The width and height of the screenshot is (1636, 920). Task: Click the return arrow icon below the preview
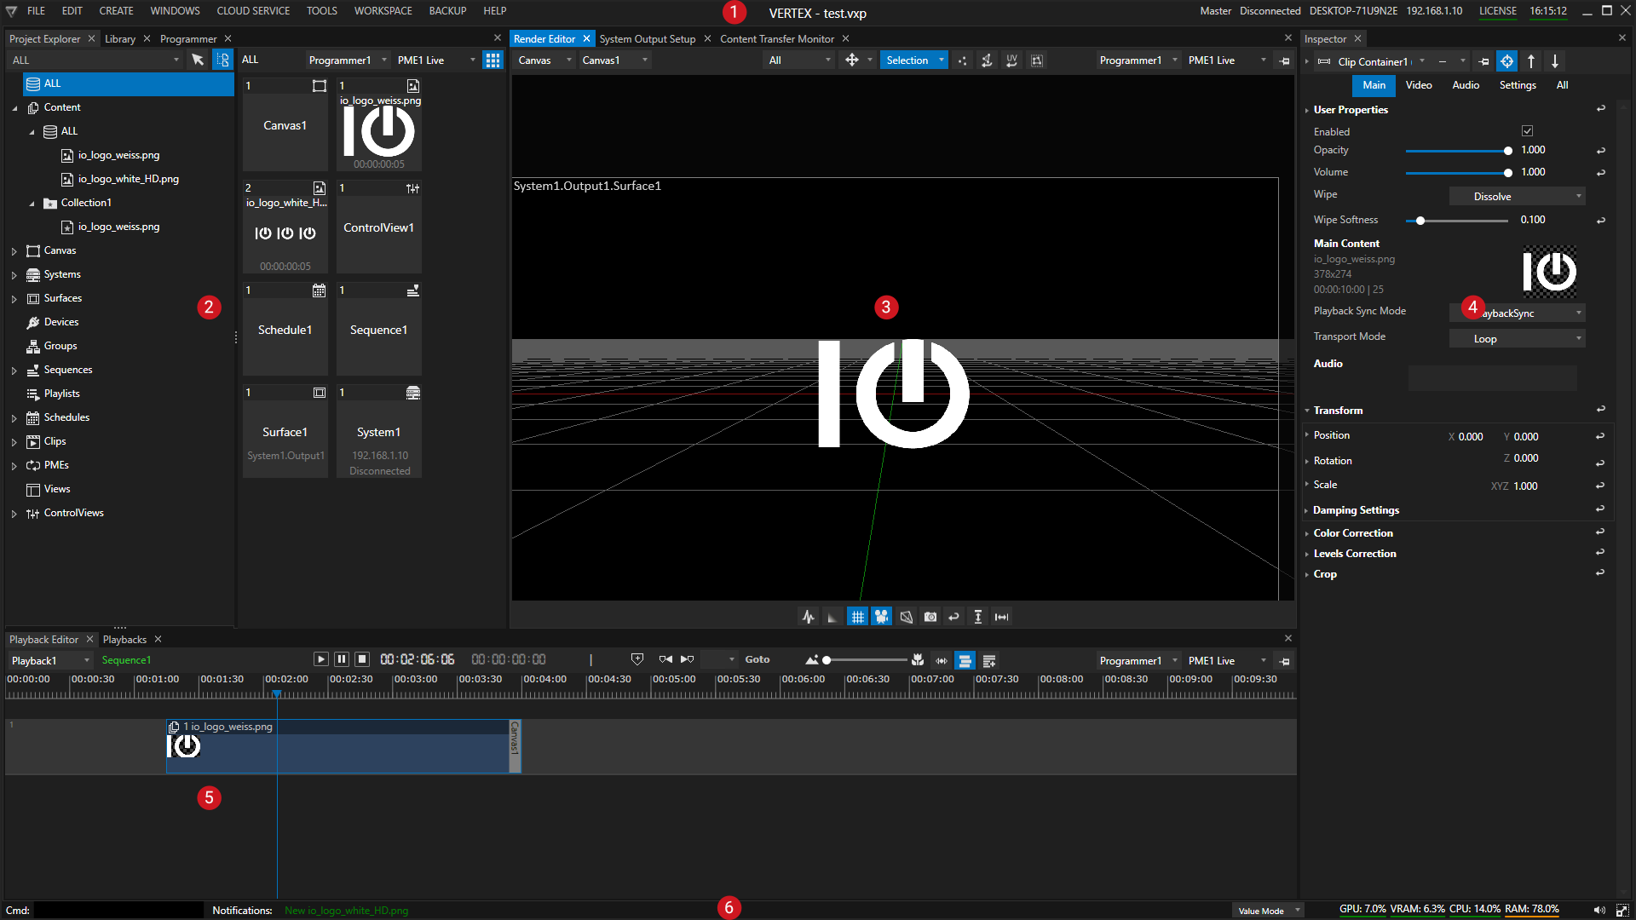[954, 617]
